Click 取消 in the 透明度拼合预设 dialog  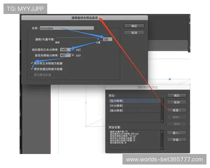click(x=176, y=102)
